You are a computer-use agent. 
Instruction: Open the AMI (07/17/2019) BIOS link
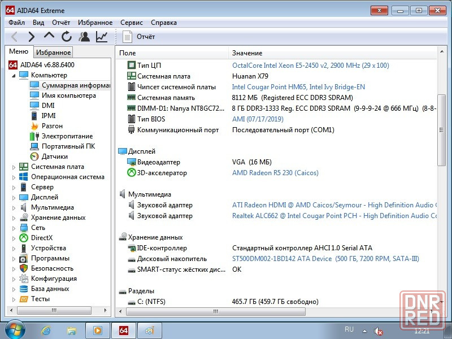coord(258,119)
